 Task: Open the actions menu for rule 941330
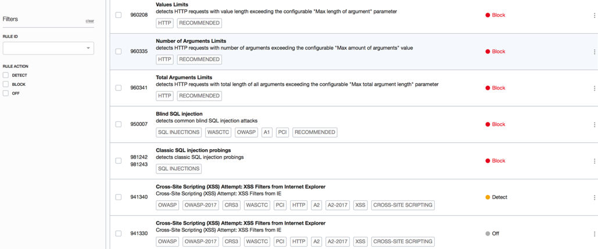[x=594, y=234]
